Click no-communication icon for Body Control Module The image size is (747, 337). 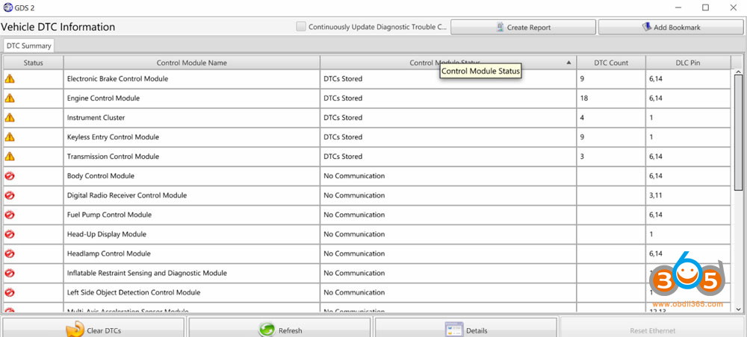click(x=10, y=176)
